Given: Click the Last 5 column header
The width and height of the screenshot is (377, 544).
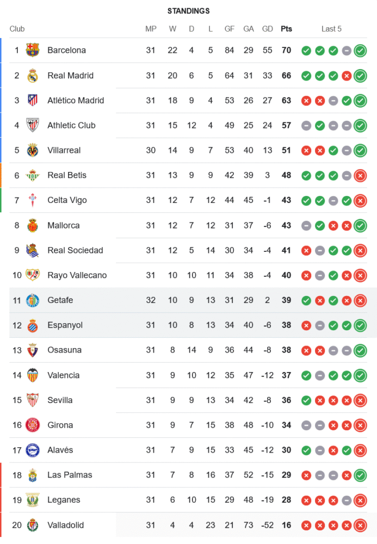Looking at the screenshot, I should [x=331, y=29].
